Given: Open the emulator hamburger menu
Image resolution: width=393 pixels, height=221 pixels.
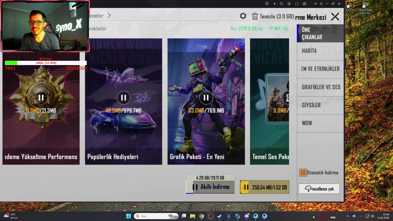Looking at the screenshot, I should click(x=321, y=4).
